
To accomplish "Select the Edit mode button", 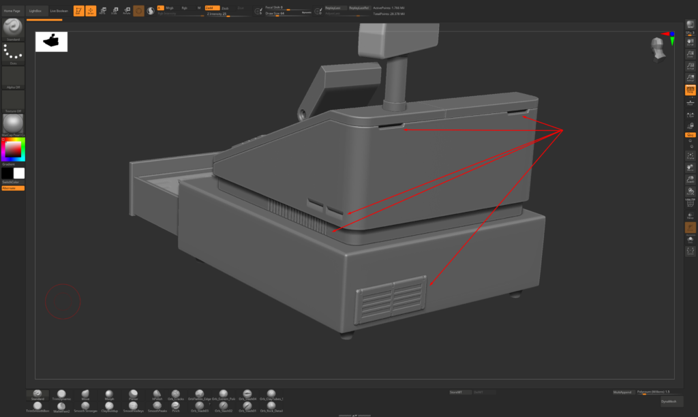I will click(78, 11).
